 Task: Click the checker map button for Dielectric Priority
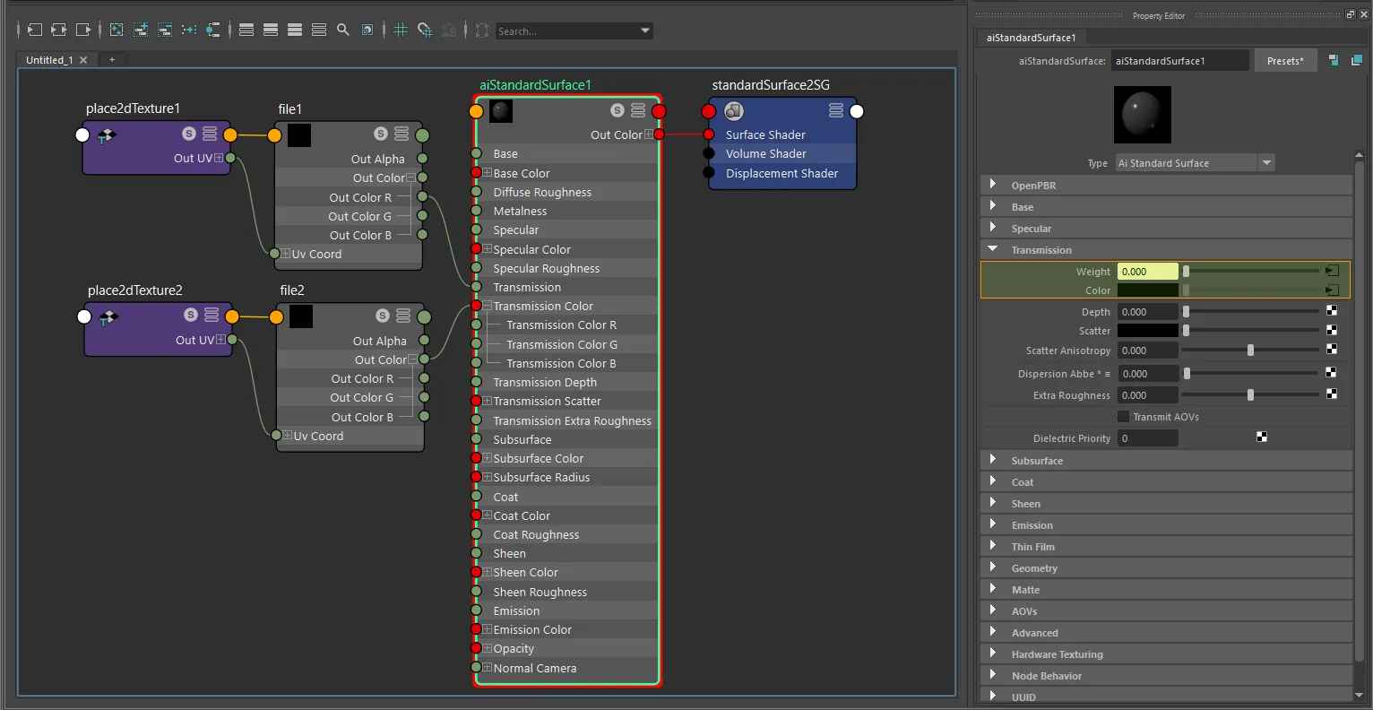pyautogui.click(x=1262, y=437)
